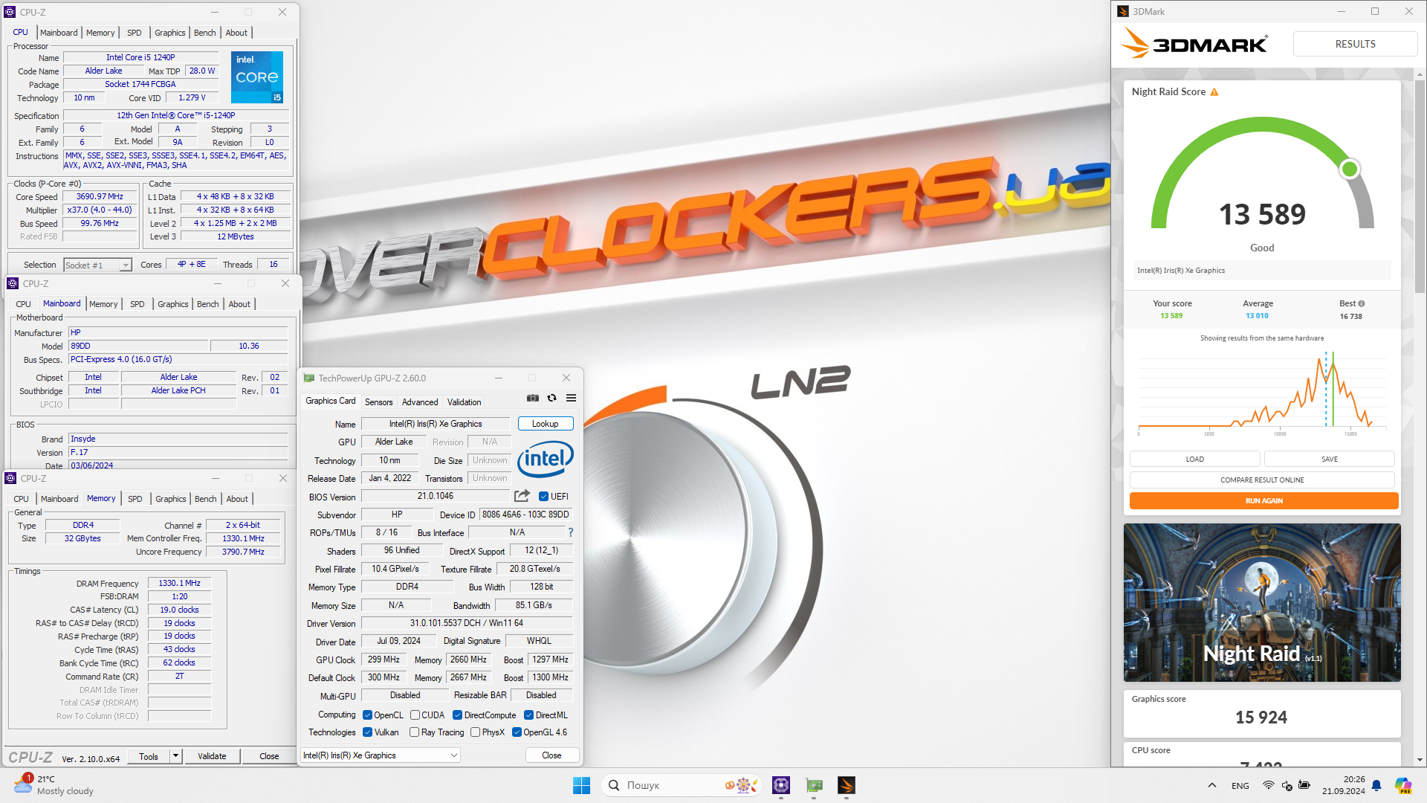Viewport: 1427px width, 803px height.
Task: Click the GPU-Z refresh icon
Action: point(551,398)
